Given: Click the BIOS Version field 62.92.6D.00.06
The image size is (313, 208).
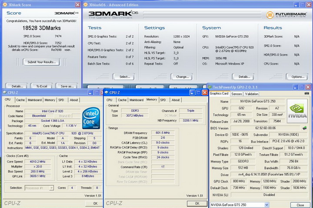Looking at the screenshot, I should 265,128.
